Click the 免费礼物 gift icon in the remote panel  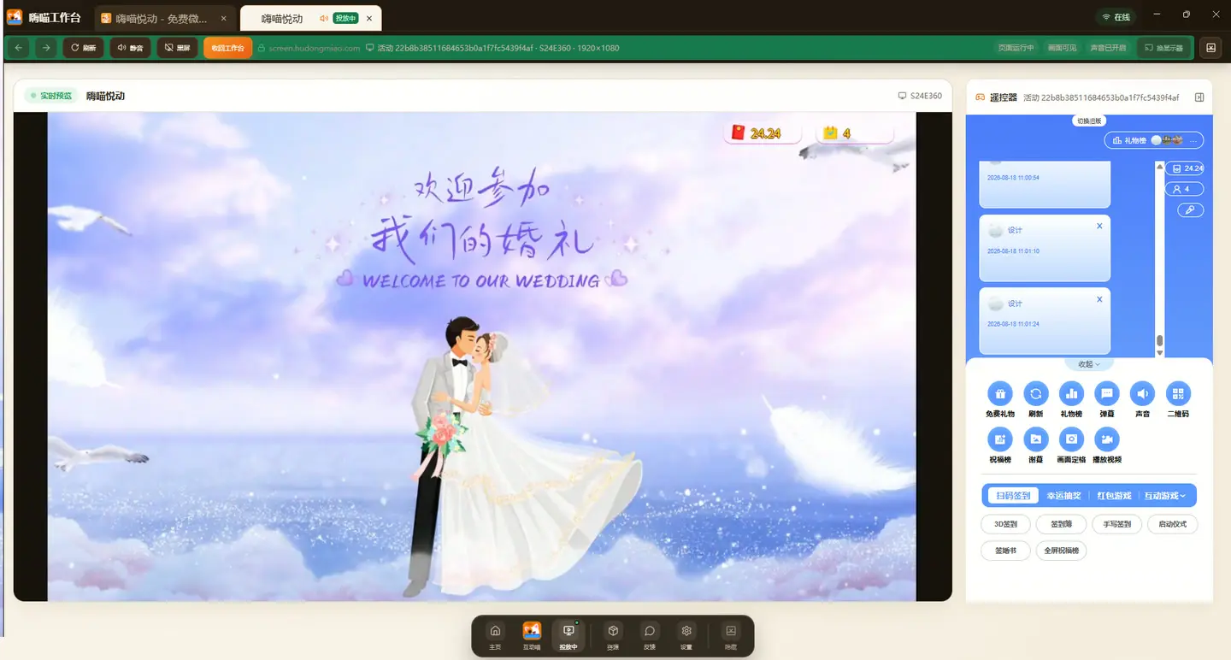999,393
